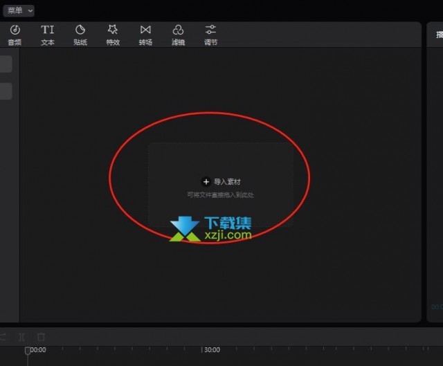Switch to the 转场 transitions tab
The height and width of the screenshot is (366, 443).
tap(145, 35)
